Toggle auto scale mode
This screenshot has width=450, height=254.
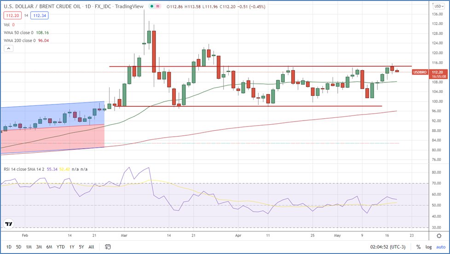(x=440, y=247)
